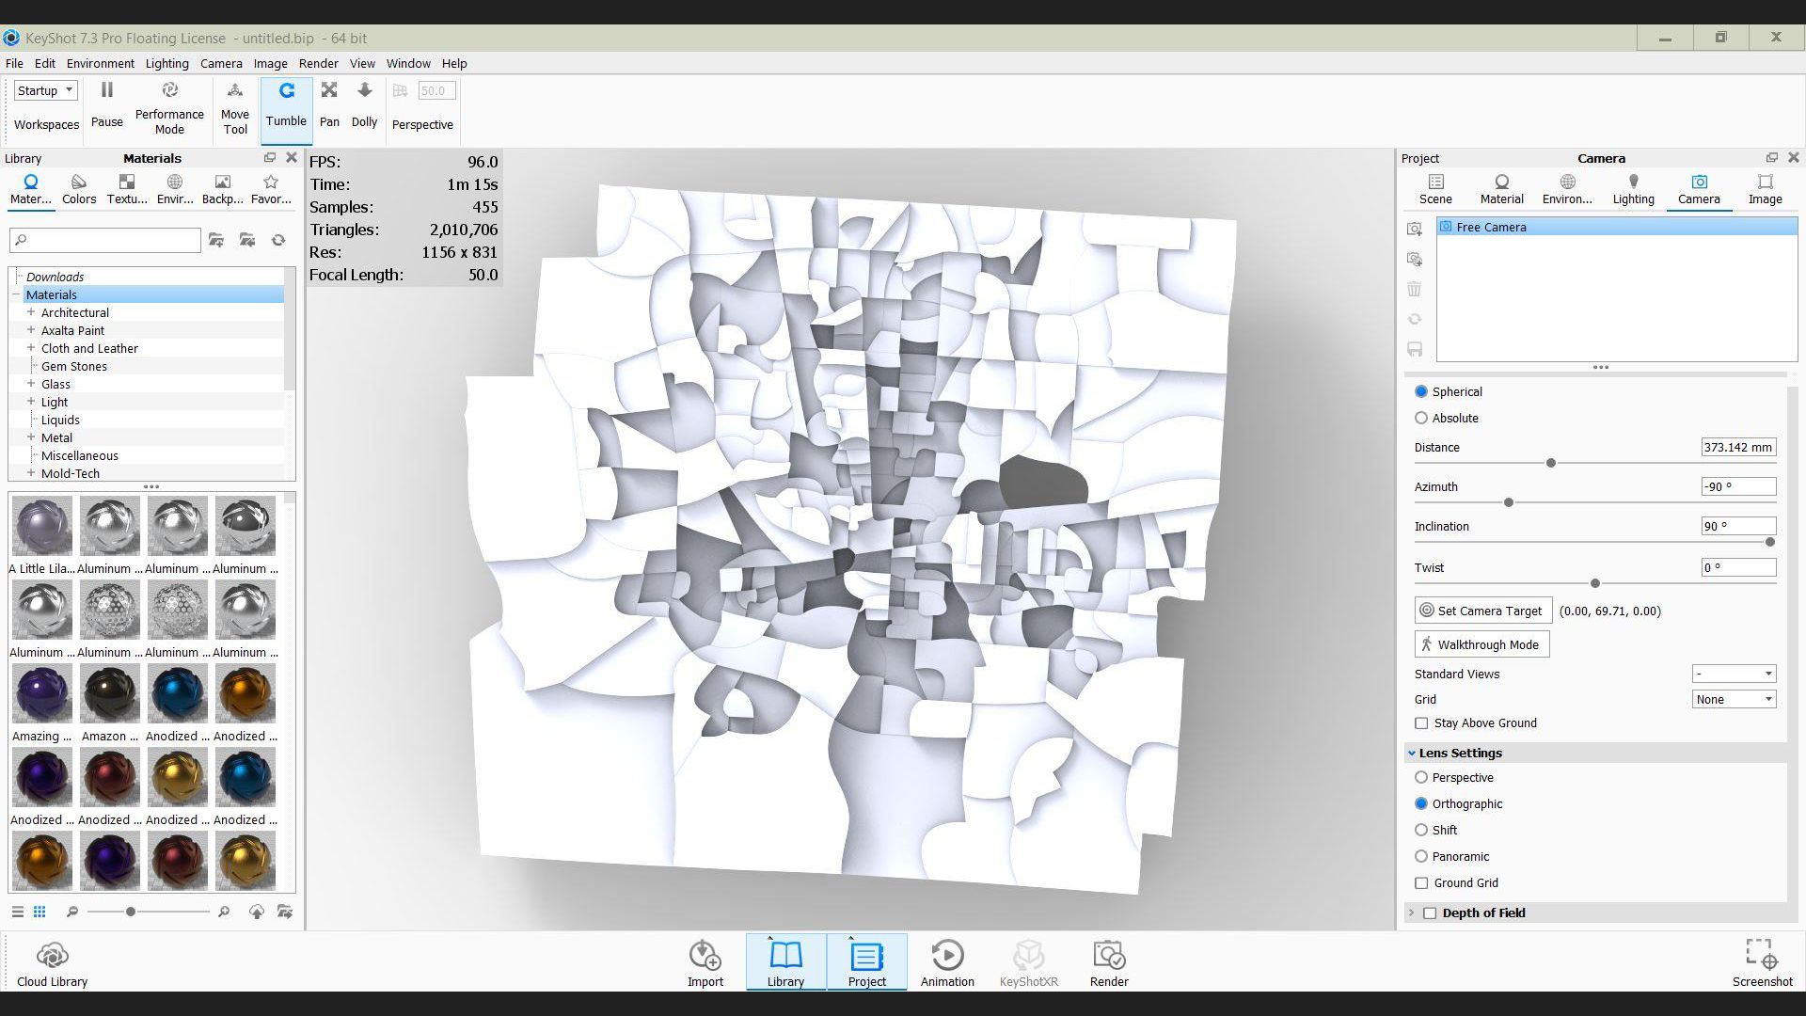Open the Render dialog icon
This screenshot has height=1016, width=1806.
click(x=1109, y=957)
